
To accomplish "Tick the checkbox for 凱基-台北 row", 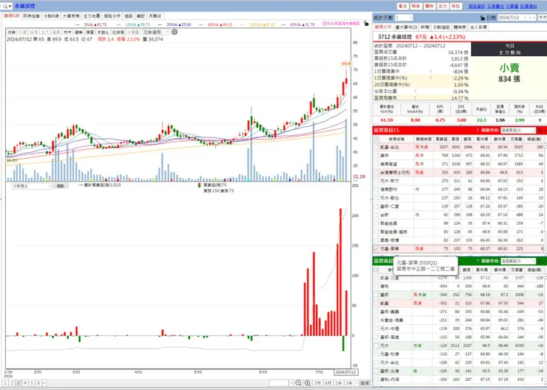I will (376, 147).
